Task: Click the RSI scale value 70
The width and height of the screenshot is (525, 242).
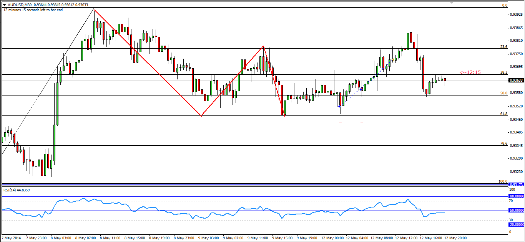Action: point(512,201)
